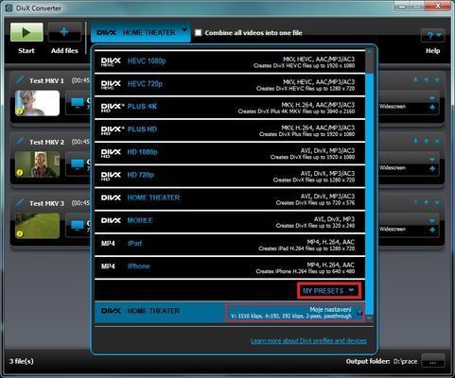Select the HEVC 1080p profile
455x378 pixels.
coord(230,61)
